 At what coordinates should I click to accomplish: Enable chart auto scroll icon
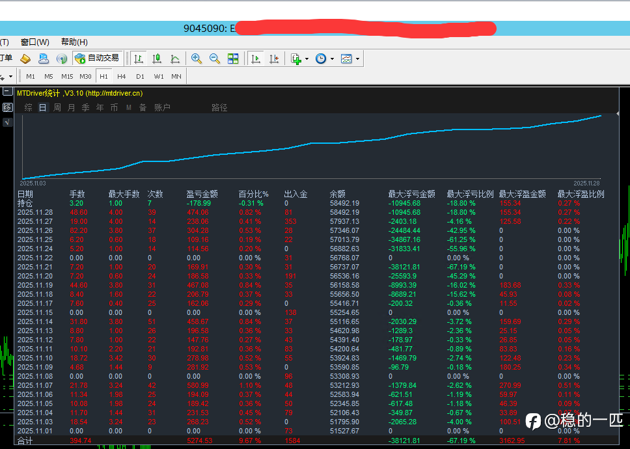[256, 59]
